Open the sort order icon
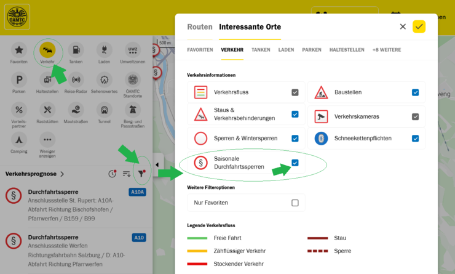The image size is (455, 274). pyautogui.click(x=127, y=174)
